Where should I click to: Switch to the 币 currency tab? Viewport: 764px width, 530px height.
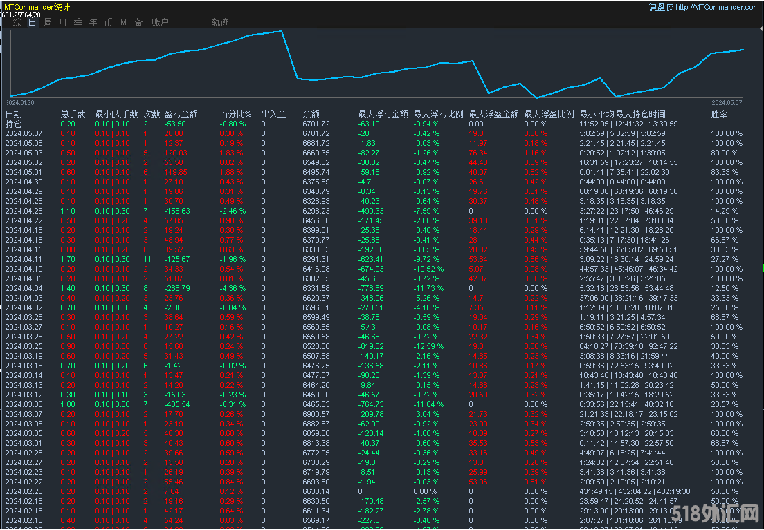tap(108, 22)
